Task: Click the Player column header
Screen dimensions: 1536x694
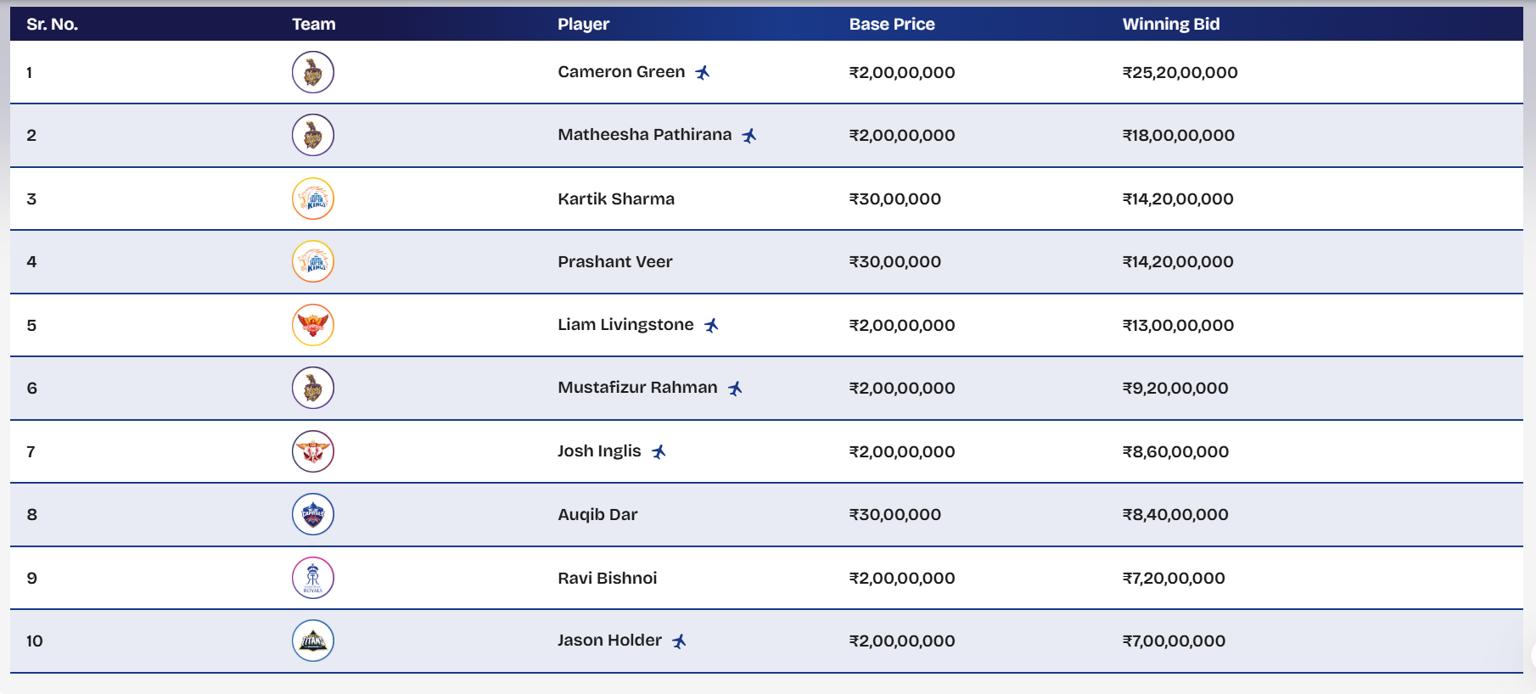Action: click(583, 25)
